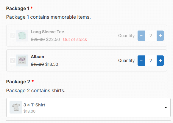The width and height of the screenshot is (173, 123).
Task: Increase Album quantity with plus button
Action: pos(160,60)
